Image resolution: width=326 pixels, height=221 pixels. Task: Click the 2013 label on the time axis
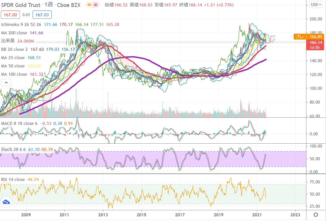coord(103,215)
